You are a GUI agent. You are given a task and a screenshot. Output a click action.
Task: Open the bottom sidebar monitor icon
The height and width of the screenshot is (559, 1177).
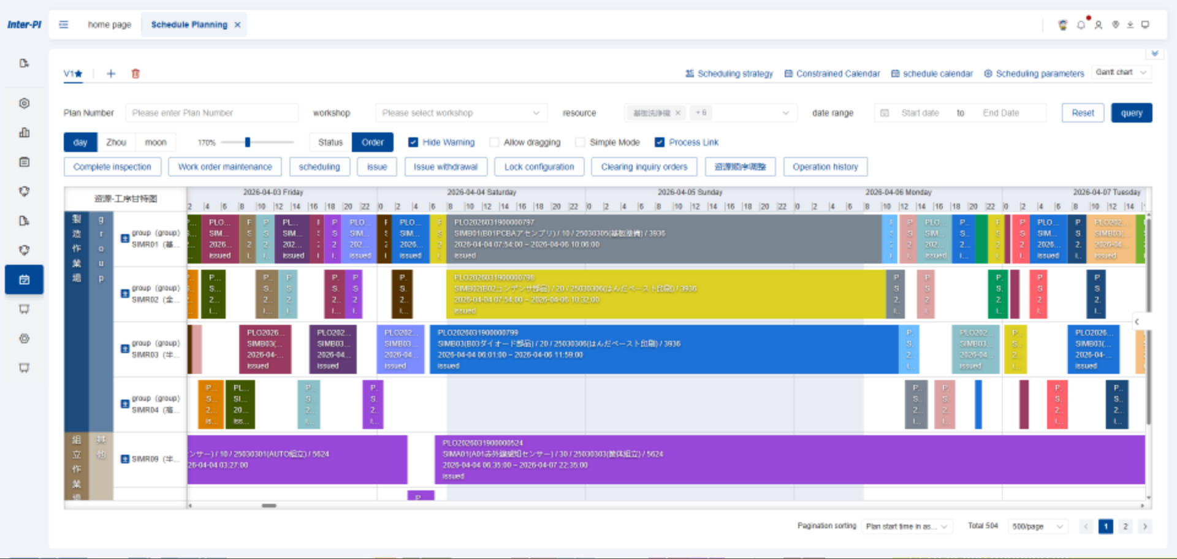click(24, 368)
